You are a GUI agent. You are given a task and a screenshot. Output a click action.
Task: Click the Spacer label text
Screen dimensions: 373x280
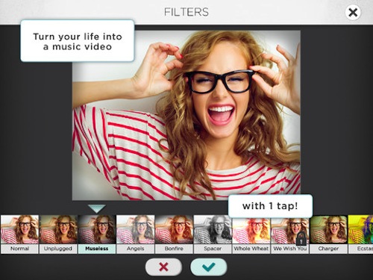pyautogui.click(x=213, y=249)
